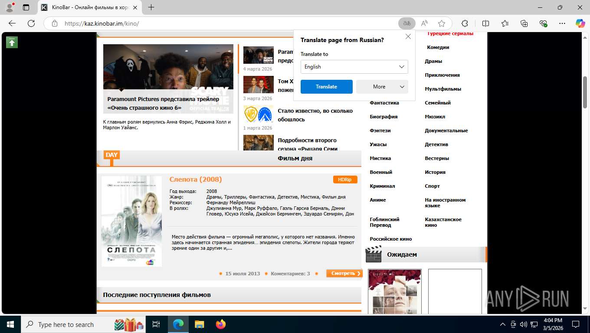This screenshot has width=590, height=333.
Task: Open Российское кино category
Action: pos(391,239)
